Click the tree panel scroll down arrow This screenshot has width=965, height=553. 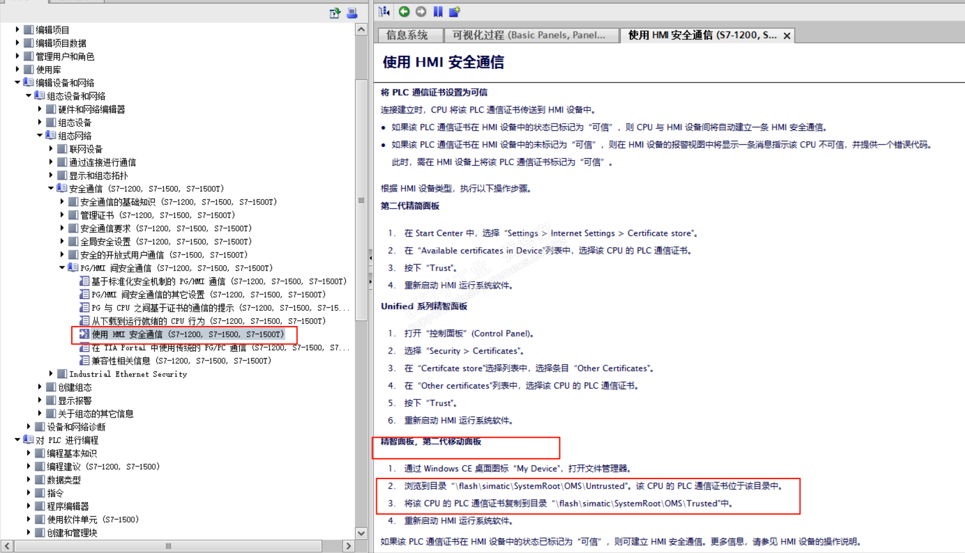(x=361, y=533)
